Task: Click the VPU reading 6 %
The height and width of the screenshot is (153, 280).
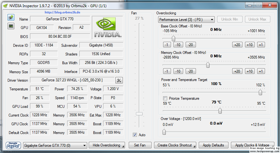Action: pyautogui.click(x=113, y=106)
